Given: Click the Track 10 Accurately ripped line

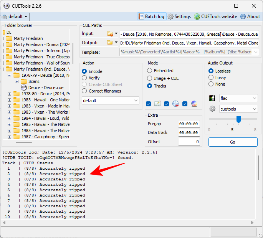Looking at the screenshot, I should click(45, 217).
